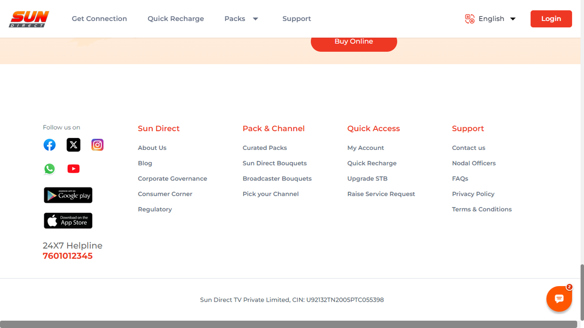
Task: Click the Follow us on label
Action: 62,128
